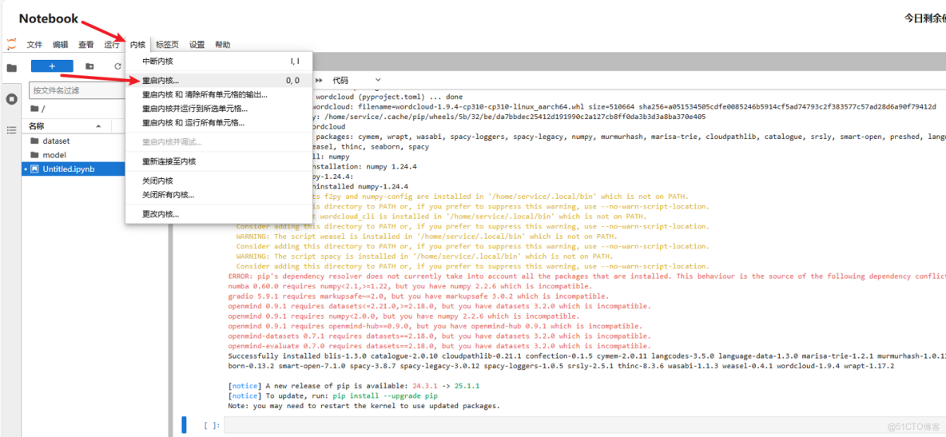The height and width of the screenshot is (437, 946).
Task: Click the 按文件名过滤 filter input field
Action: pyautogui.click(x=77, y=90)
